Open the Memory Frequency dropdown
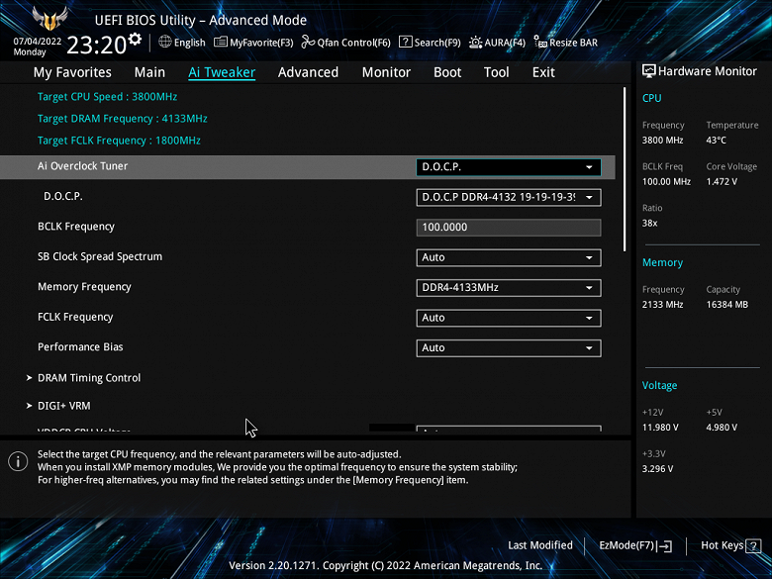This screenshot has width=772, height=579. [x=508, y=288]
